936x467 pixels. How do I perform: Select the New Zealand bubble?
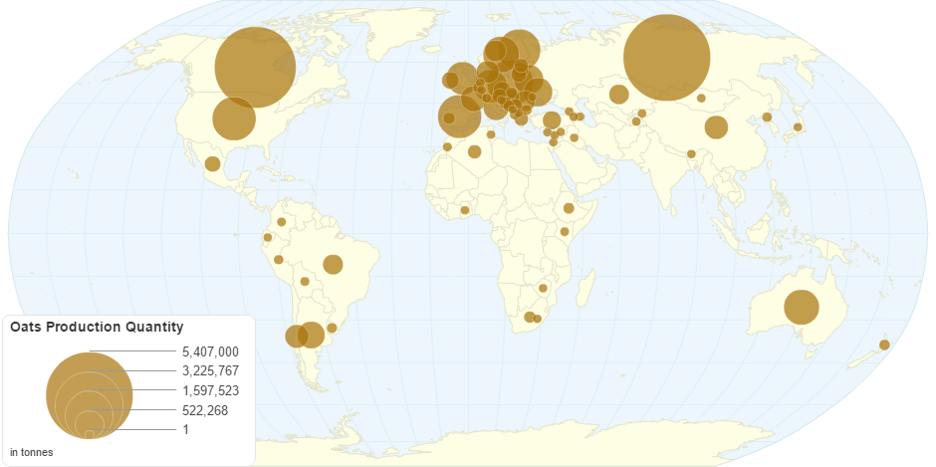884,345
